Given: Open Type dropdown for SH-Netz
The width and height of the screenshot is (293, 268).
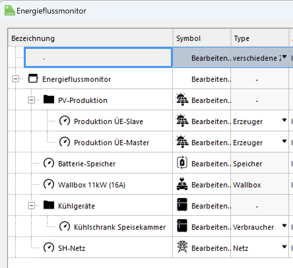Looking at the screenshot, I should [284, 248].
